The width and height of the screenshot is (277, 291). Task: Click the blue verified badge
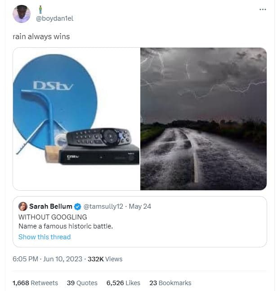(77, 206)
